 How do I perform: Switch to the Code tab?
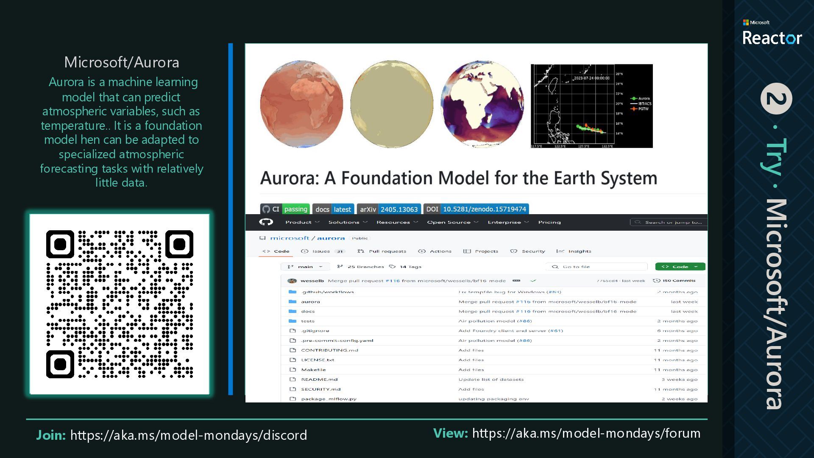click(x=276, y=251)
